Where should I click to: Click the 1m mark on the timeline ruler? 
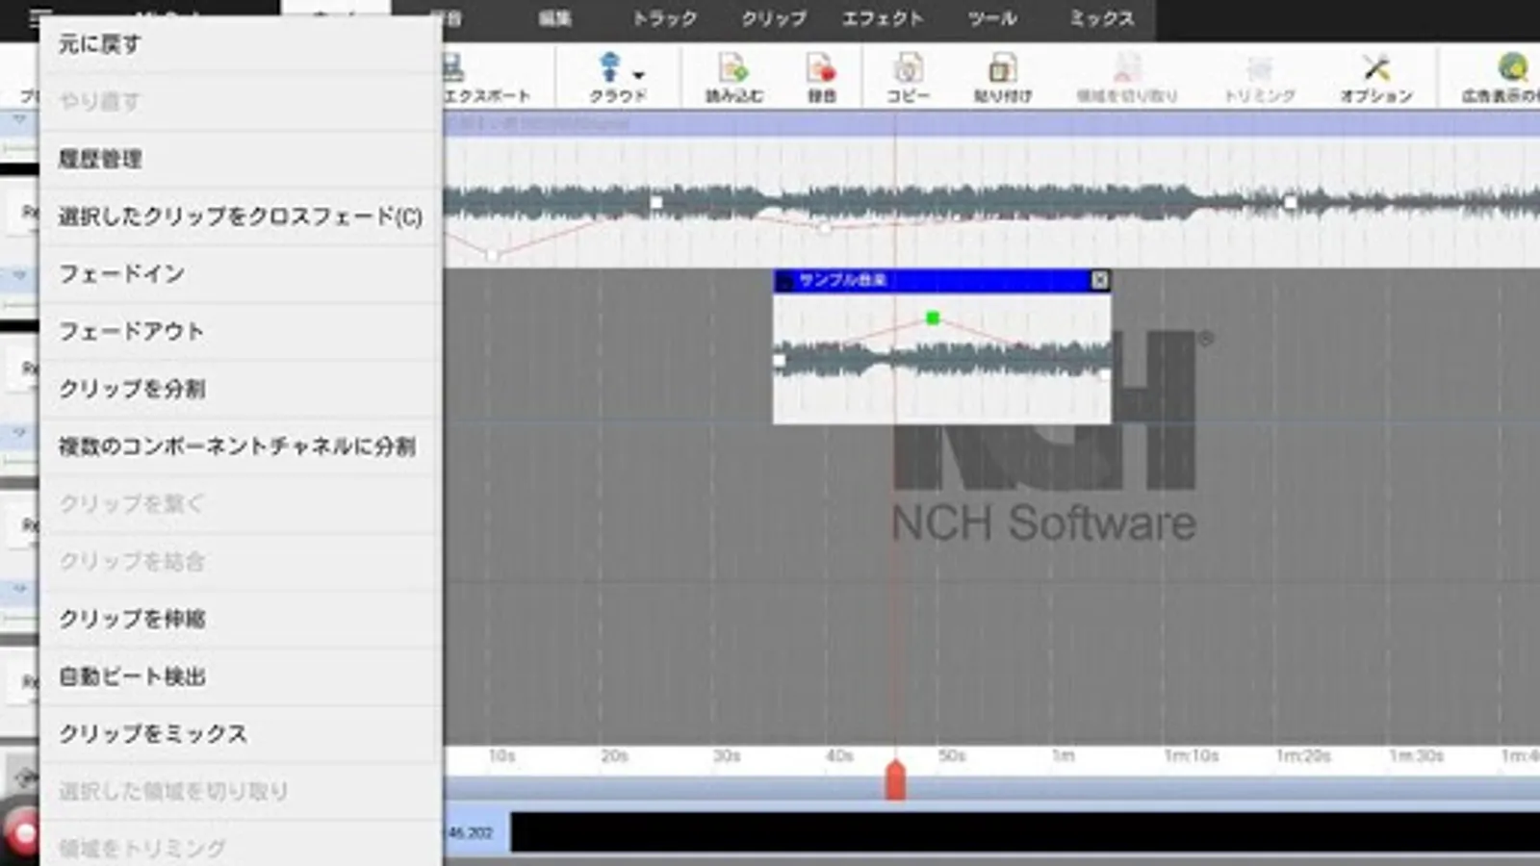point(1064,756)
